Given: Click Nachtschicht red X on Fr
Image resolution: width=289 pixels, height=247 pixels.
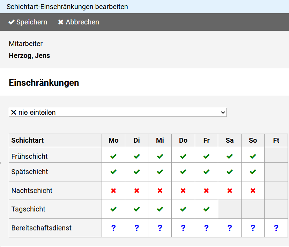Looking at the screenshot, I should 206,190.
